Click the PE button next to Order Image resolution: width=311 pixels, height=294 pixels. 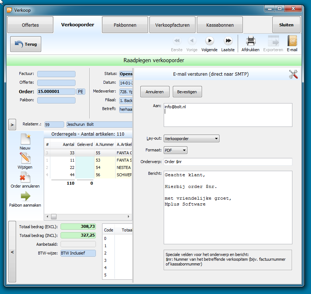(x=81, y=92)
